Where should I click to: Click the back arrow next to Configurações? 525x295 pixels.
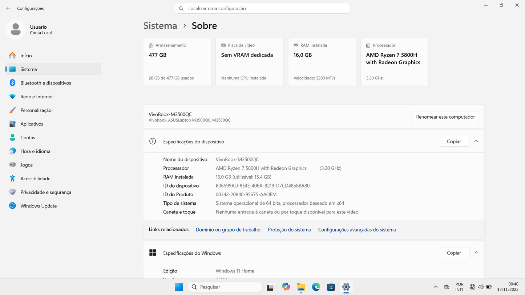pyautogui.click(x=8, y=8)
